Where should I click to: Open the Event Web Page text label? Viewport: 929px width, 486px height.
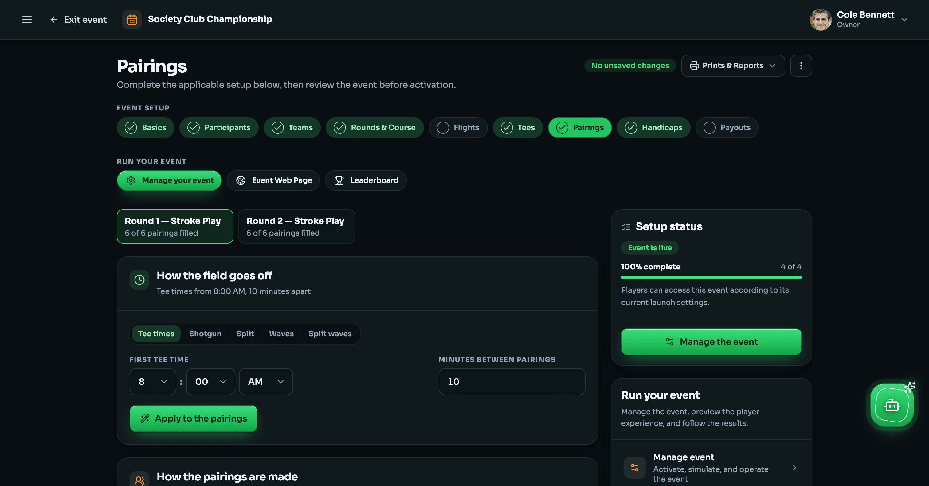[x=282, y=180]
